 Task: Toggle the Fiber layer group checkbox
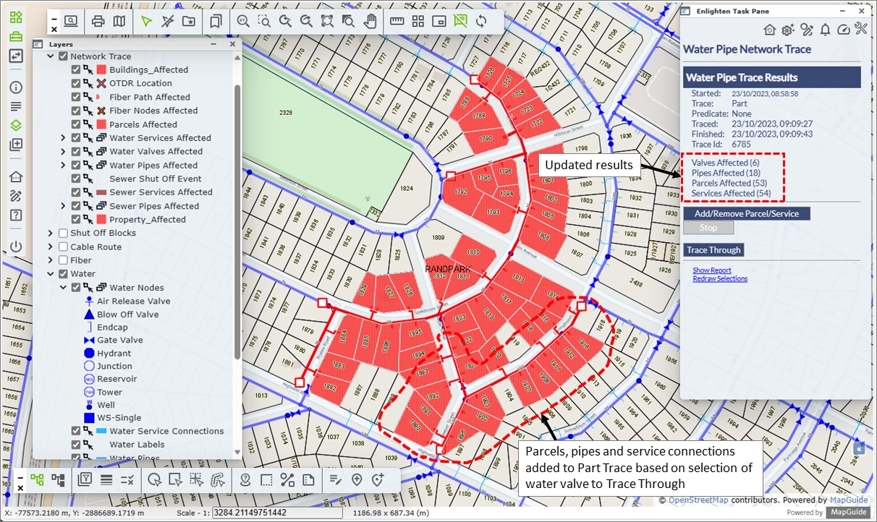pos(64,260)
